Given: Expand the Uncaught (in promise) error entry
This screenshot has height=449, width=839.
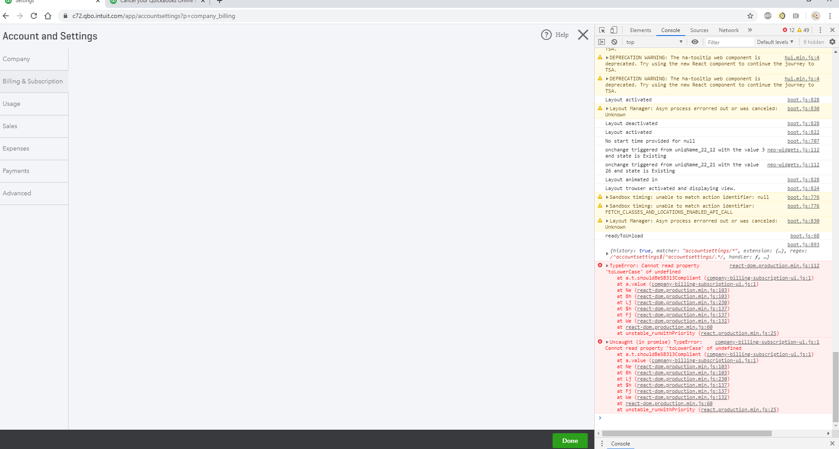Looking at the screenshot, I should (607, 342).
